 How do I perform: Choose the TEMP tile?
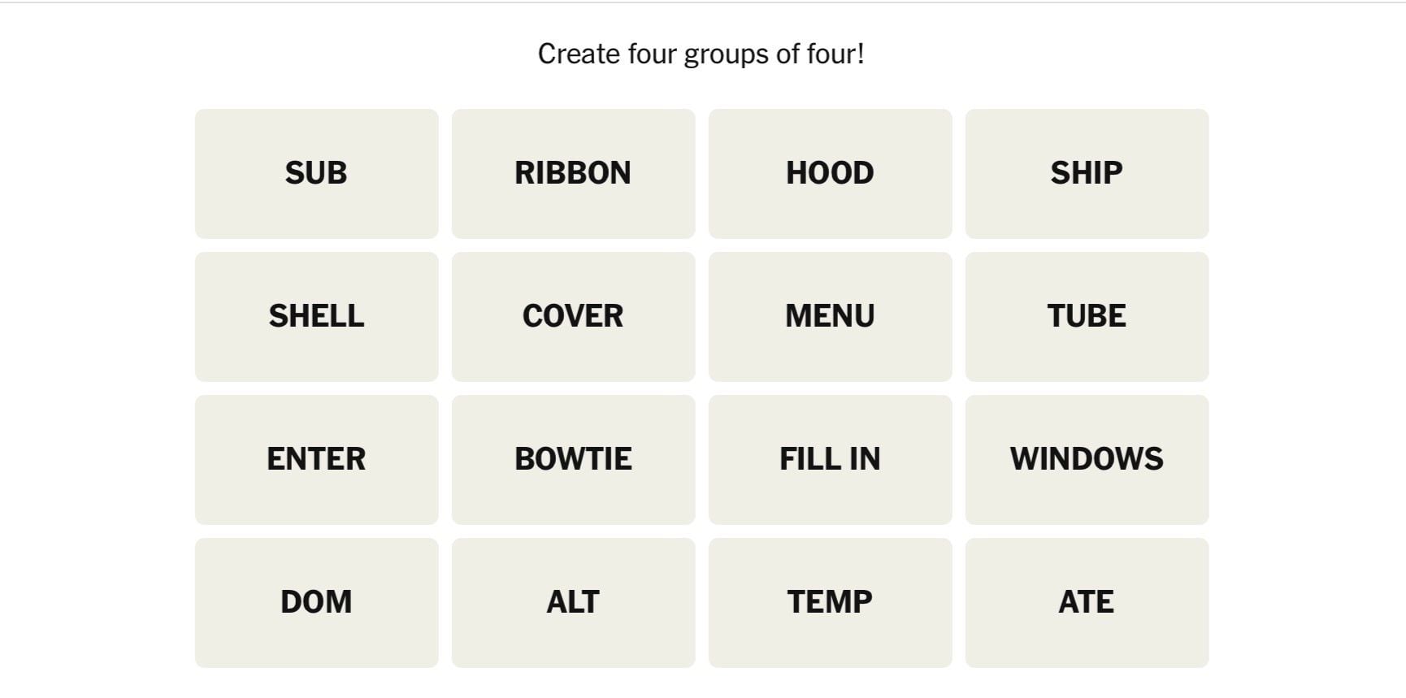coord(830,602)
